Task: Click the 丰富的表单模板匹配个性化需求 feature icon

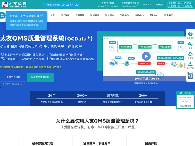Action: (x=2, y=54)
